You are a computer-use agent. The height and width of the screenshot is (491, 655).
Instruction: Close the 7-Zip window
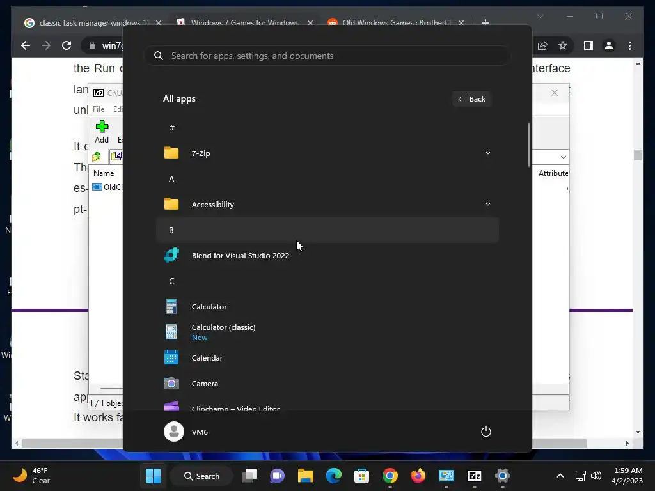(555, 93)
